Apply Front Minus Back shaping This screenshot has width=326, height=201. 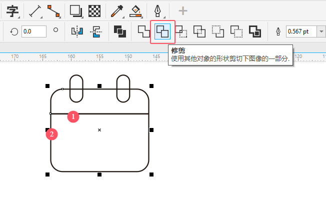pos(218,31)
